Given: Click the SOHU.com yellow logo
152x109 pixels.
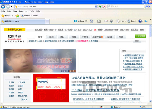Looking at the screenshot, I should click(x=15, y=29).
